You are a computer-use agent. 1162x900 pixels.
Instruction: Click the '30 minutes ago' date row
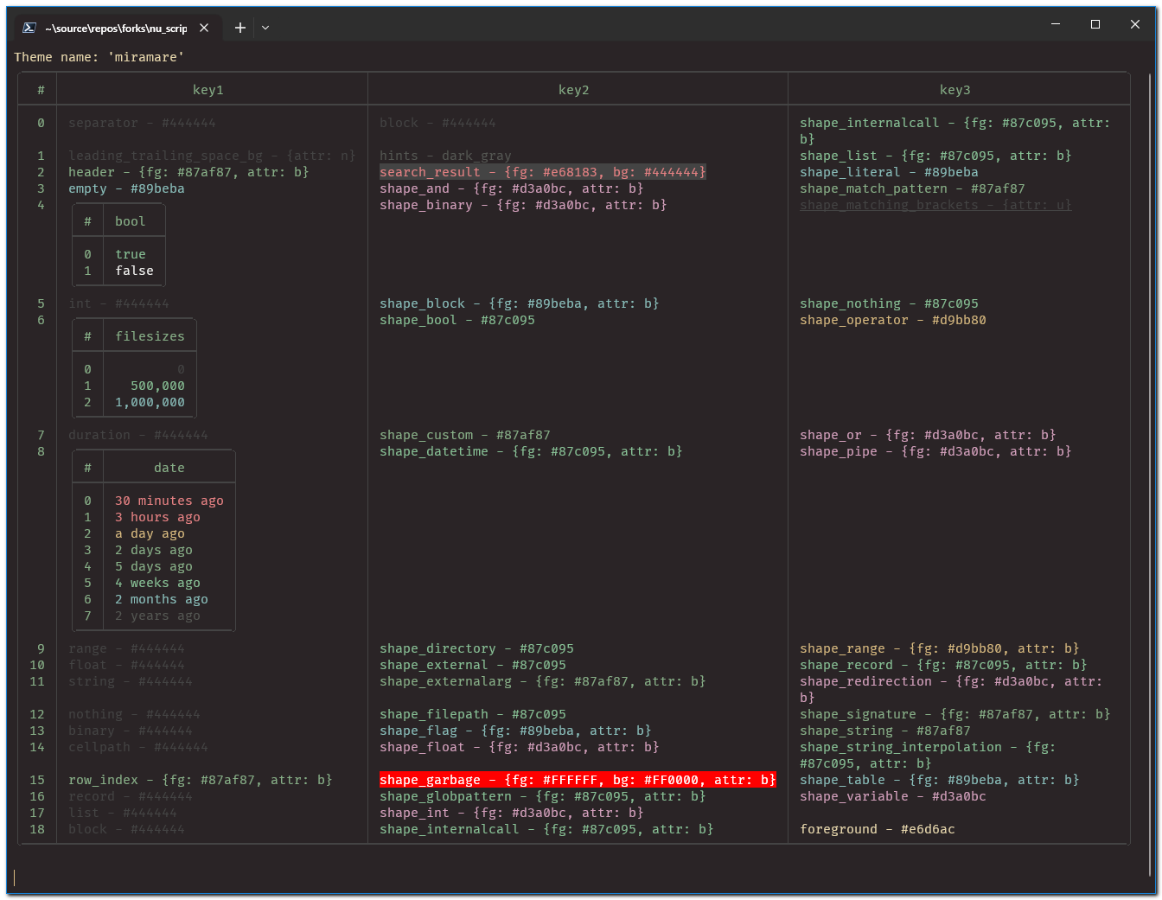(169, 501)
